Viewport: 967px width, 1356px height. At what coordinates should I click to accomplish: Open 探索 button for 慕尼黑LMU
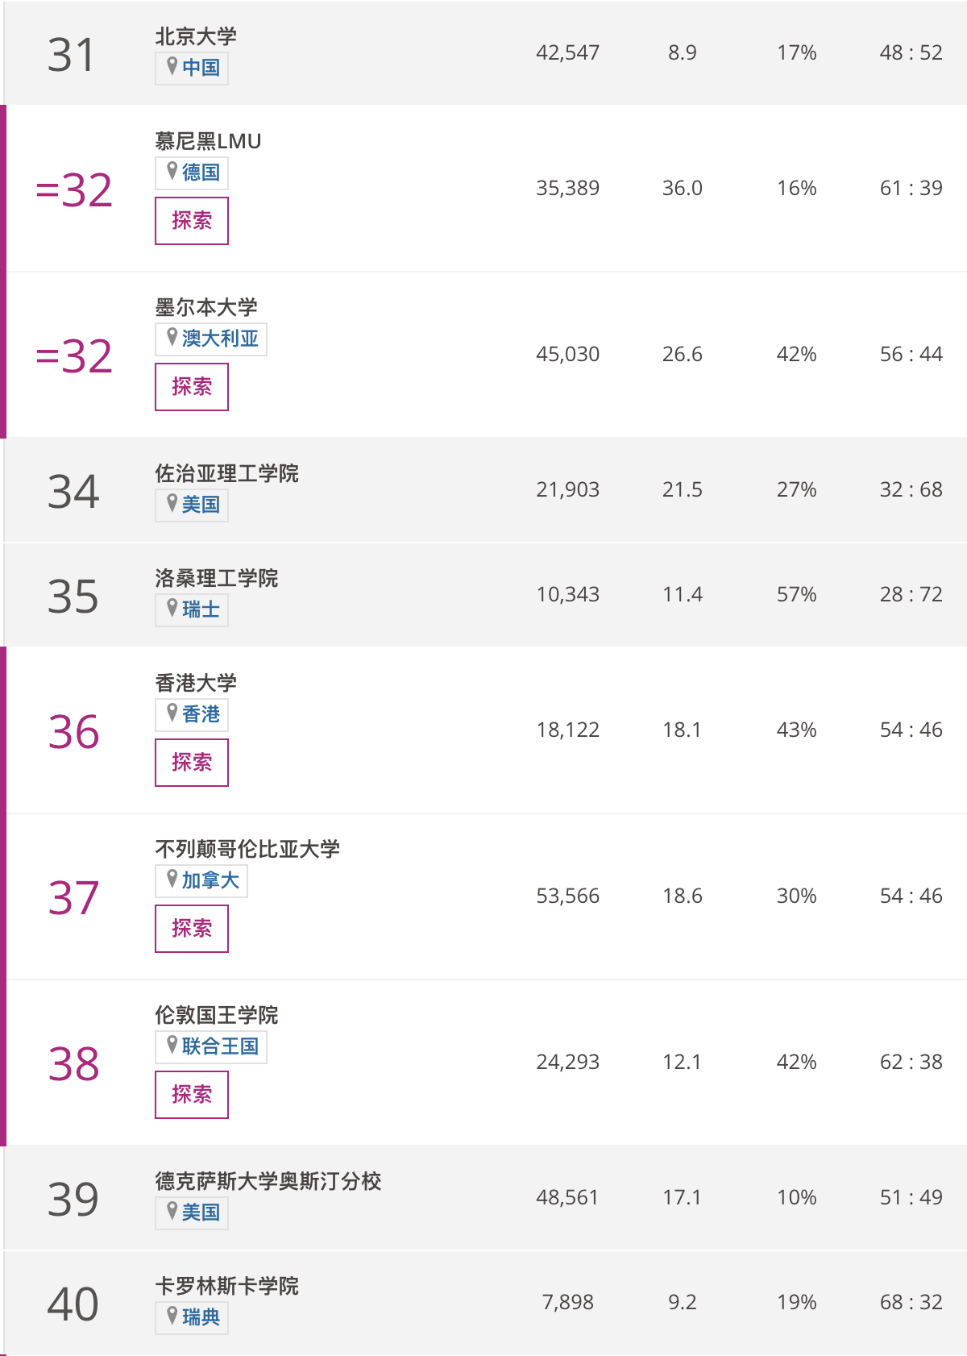point(192,221)
